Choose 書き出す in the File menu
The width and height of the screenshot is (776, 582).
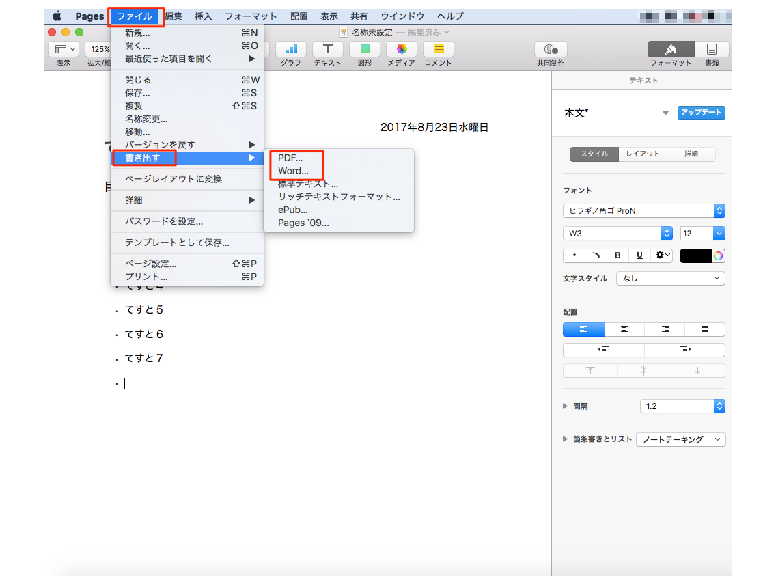(x=187, y=158)
